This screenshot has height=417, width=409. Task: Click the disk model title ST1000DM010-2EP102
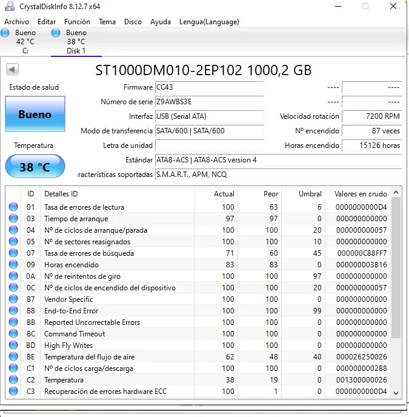(x=168, y=70)
